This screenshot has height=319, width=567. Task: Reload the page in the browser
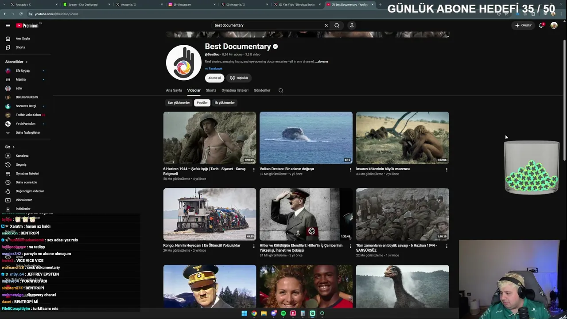[21, 14]
